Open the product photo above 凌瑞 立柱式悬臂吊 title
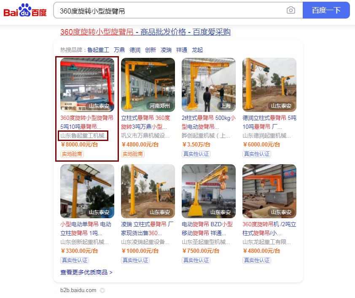The height and width of the screenshot is (298, 355). (148, 191)
